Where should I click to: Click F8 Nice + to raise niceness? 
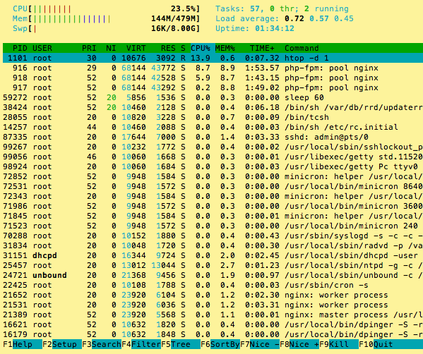point(299,344)
